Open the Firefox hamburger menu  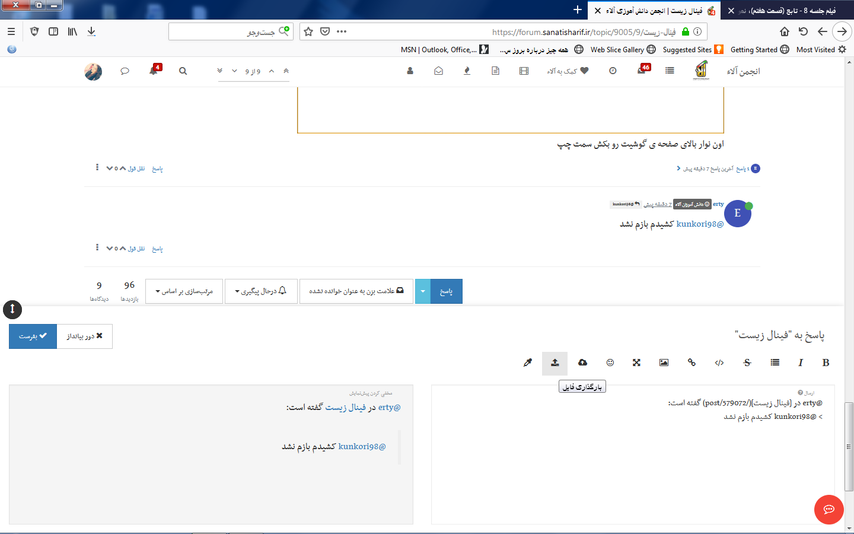[x=11, y=31]
